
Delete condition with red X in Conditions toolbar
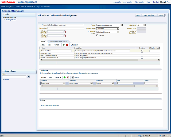point(68,77)
